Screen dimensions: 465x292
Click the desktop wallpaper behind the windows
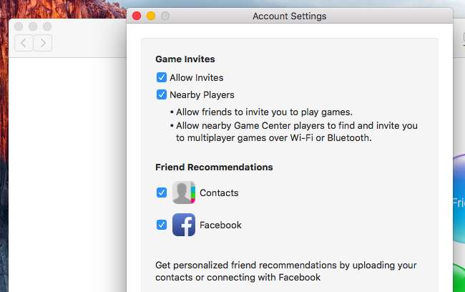64,9
